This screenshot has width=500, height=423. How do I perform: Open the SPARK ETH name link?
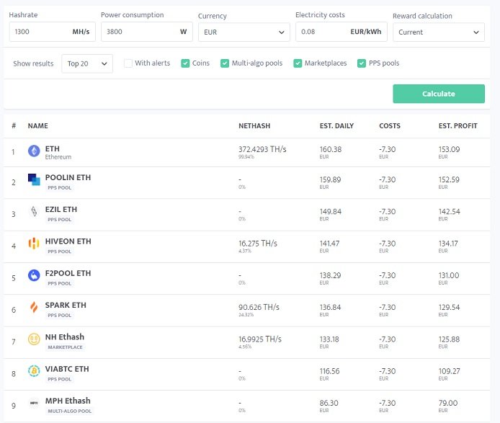coord(66,305)
